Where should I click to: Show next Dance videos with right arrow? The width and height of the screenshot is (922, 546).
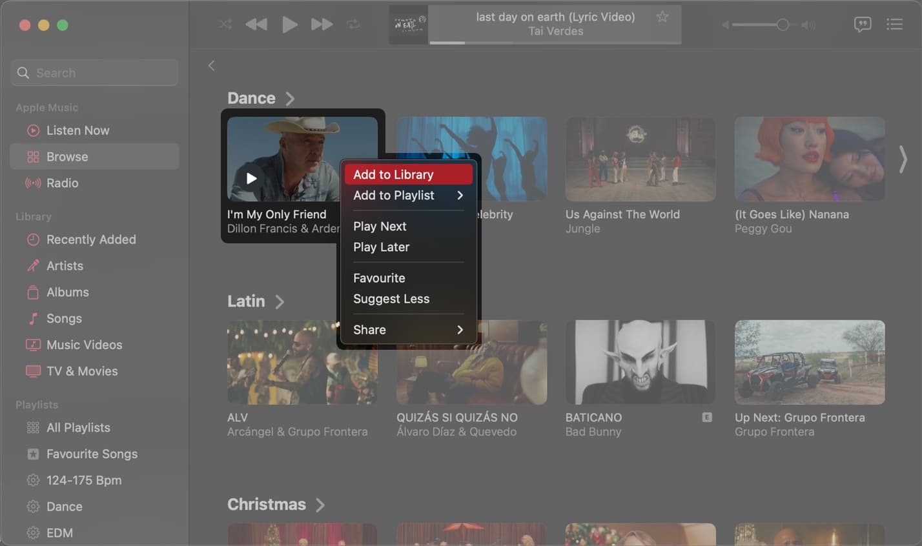pos(903,159)
